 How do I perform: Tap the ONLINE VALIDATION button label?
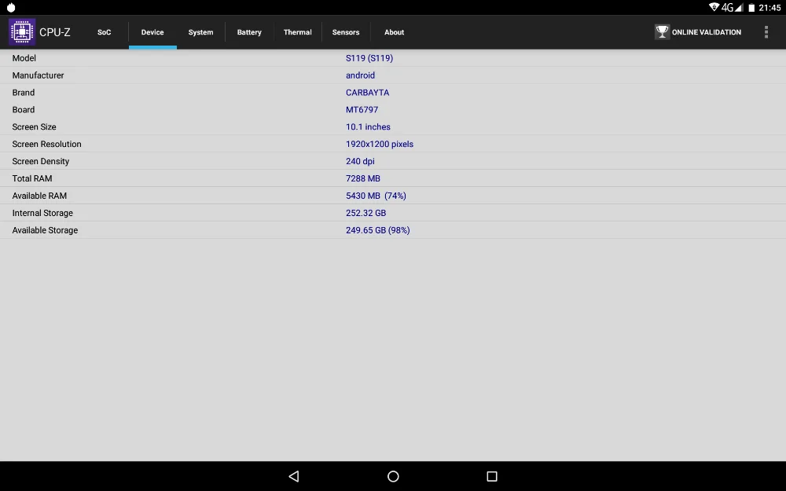click(x=707, y=32)
